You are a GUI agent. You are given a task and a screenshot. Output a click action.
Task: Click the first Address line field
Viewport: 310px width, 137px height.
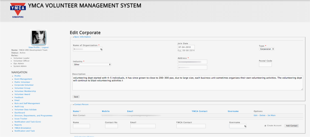tap(192, 62)
